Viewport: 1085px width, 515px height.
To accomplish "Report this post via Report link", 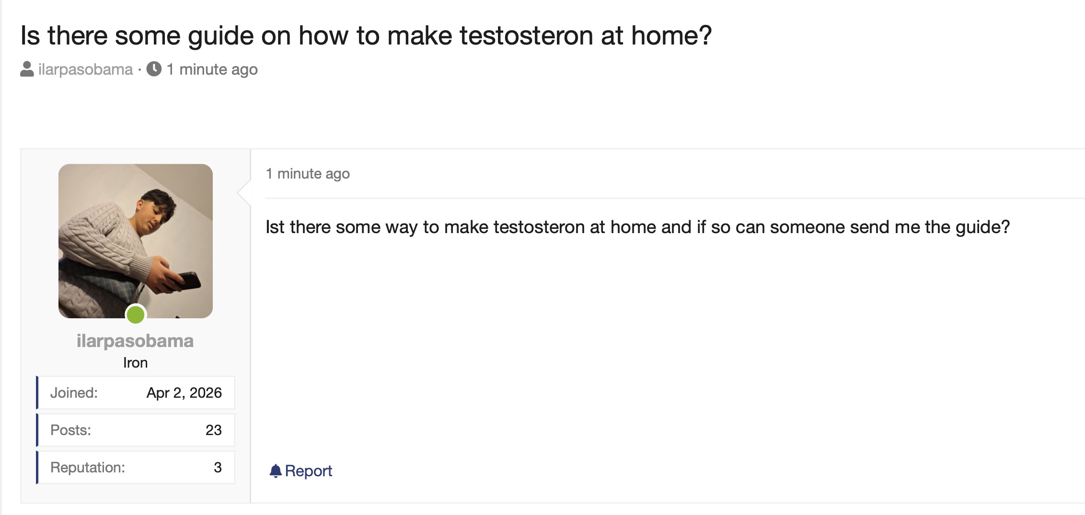I will (308, 471).
